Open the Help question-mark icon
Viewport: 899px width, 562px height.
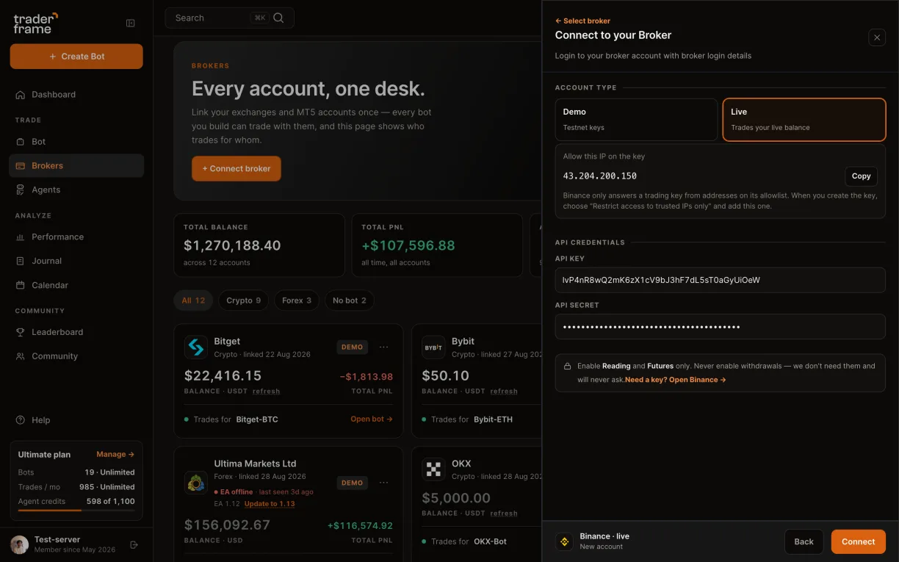(21, 420)
